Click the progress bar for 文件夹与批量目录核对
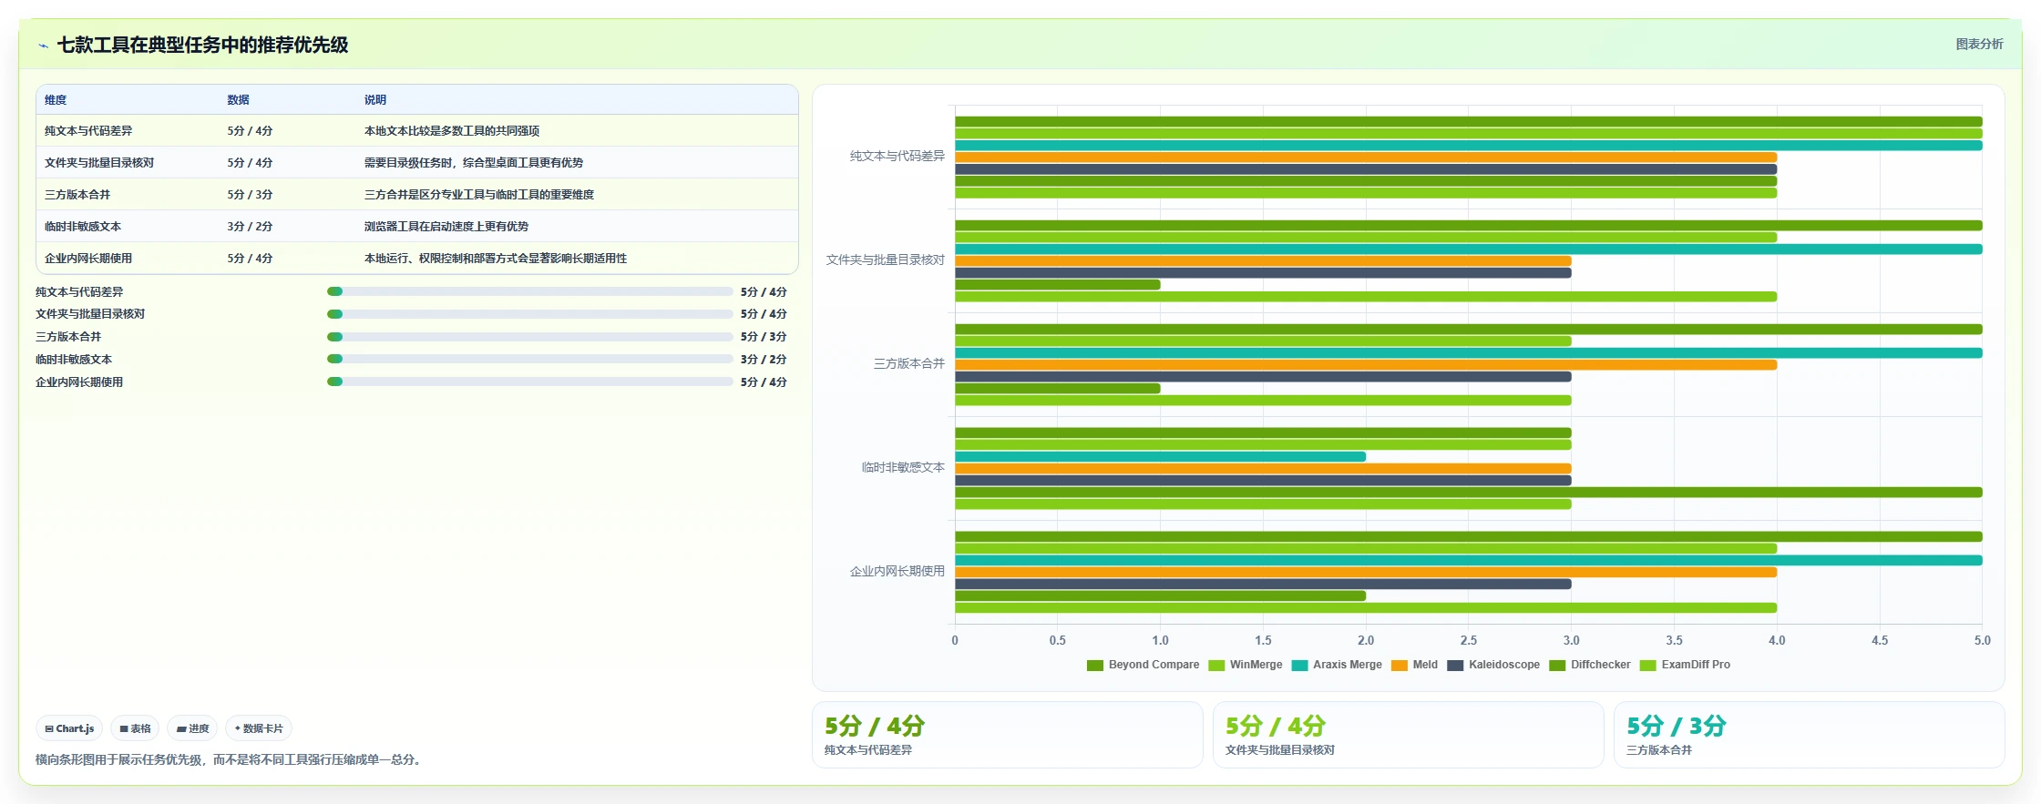 pos(529,314)
